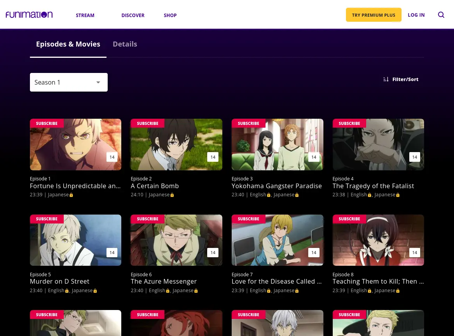
Task: Click the 14 rating badge on Episode 4
Action: [x=415, y=157]
